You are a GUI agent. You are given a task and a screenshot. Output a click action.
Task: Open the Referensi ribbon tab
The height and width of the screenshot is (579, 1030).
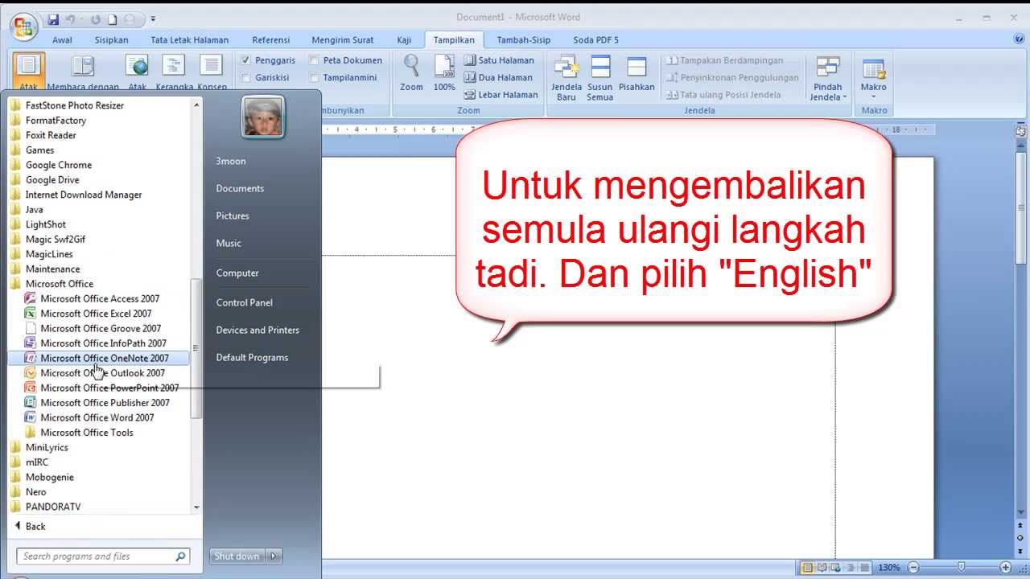[x=270, y=39]
